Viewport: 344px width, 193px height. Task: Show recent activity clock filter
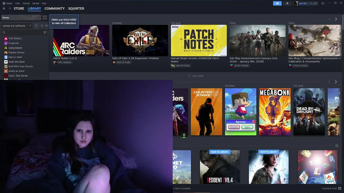click(42, 26)
